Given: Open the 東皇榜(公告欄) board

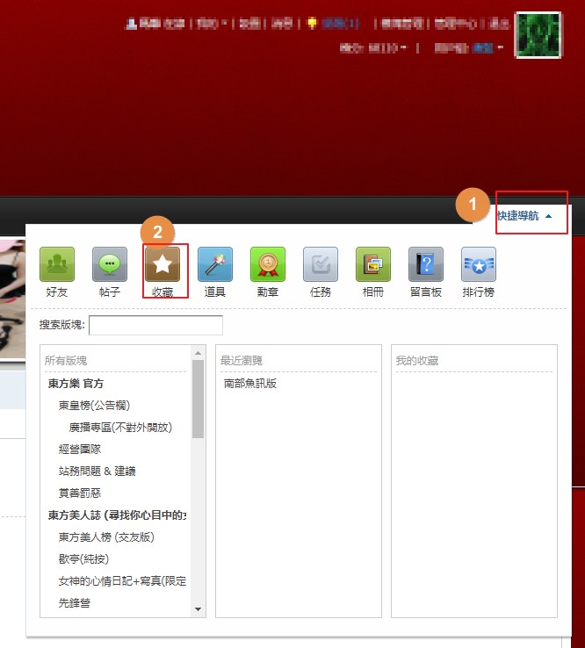Looking at the screenshot, I should (94, 406).
